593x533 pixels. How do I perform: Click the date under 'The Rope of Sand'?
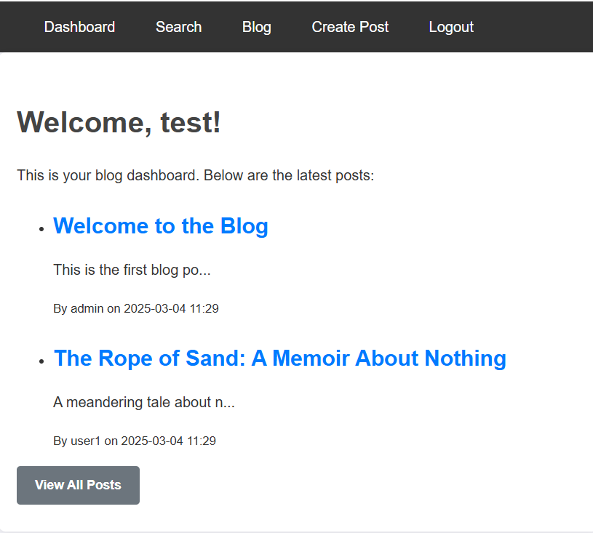tap(168, 441)
